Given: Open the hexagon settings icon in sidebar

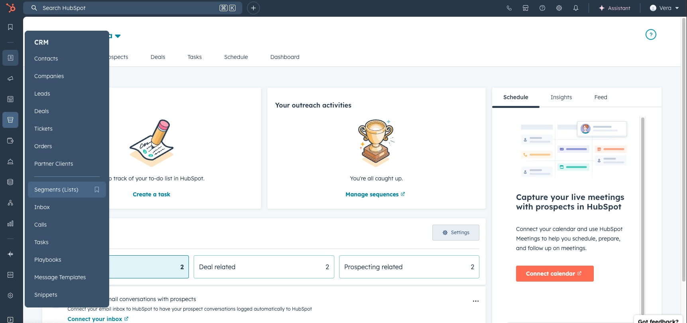Looking at the screenshot, I should 10,296.
